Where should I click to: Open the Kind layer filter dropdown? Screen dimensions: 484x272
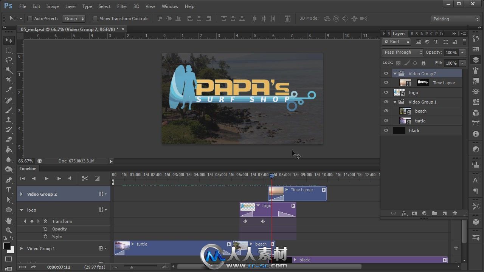[397, 42]
